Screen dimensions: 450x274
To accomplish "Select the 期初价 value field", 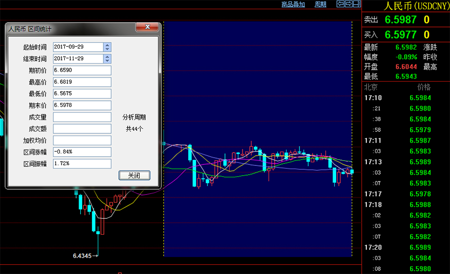I will [82, 70].
